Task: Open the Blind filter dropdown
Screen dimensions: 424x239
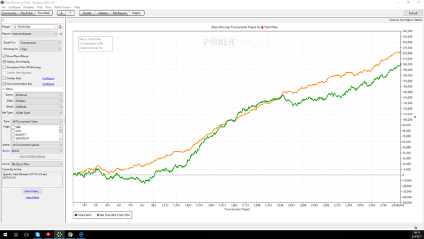Action: pos(38,107)
